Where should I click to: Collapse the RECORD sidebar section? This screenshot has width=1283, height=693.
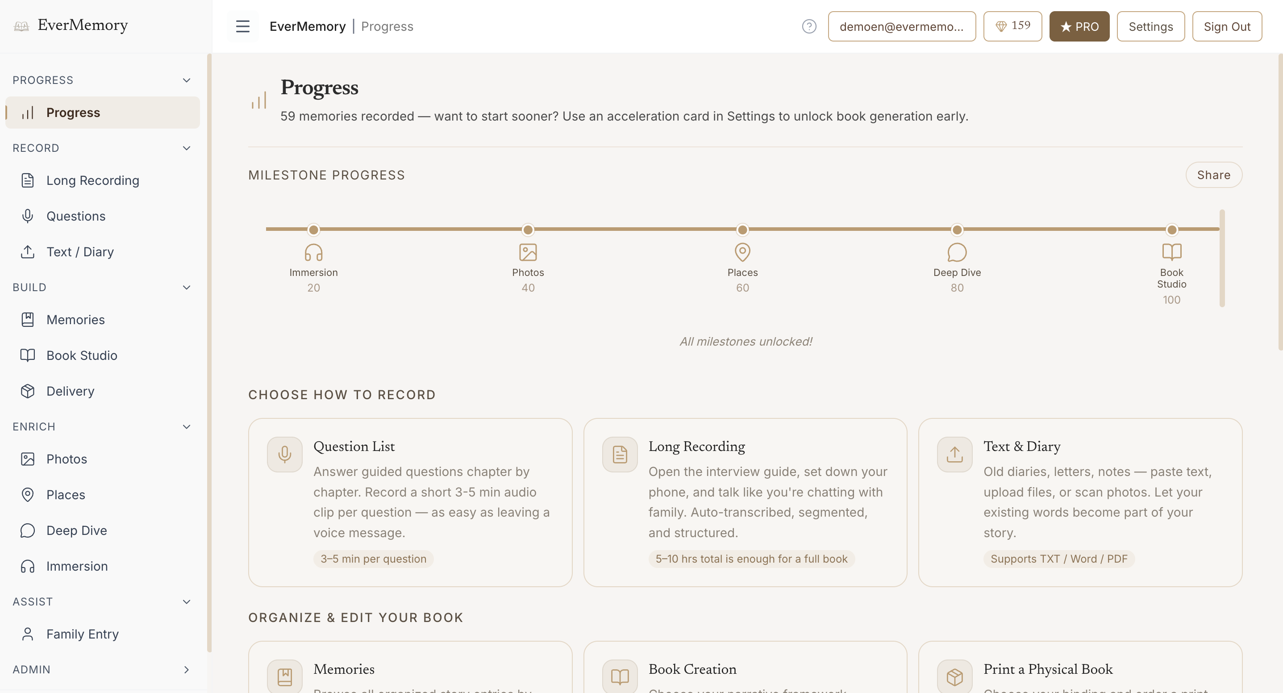[186, 148]
